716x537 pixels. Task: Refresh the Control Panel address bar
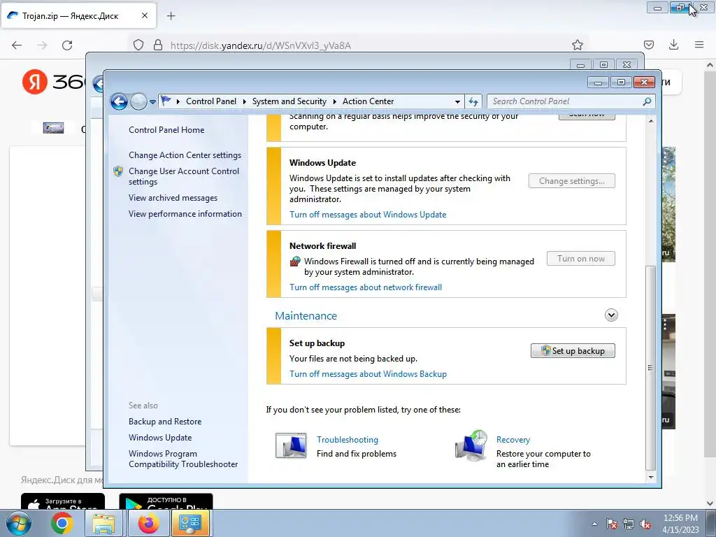[473, 101]
